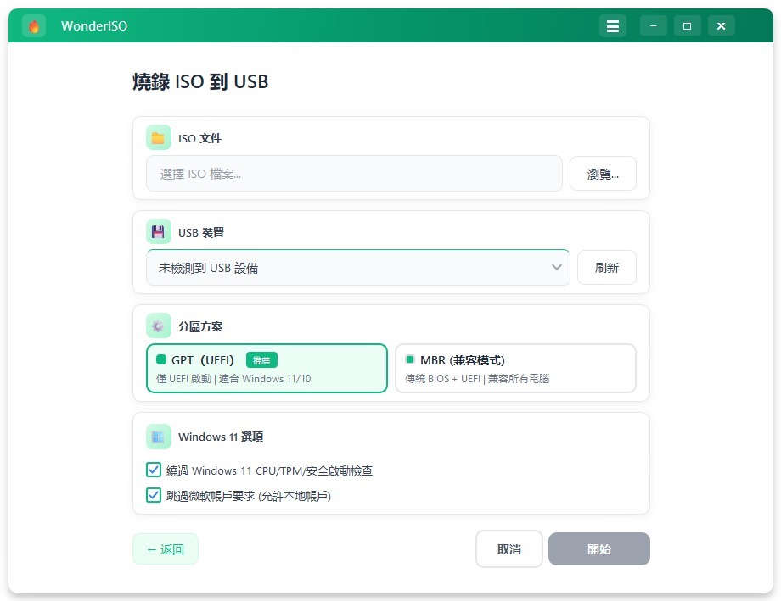The width and height of the screenshot is (781, 601).
Task: Click the WonderISO title text
Action: pyautogui.click(x=94, y=26)
